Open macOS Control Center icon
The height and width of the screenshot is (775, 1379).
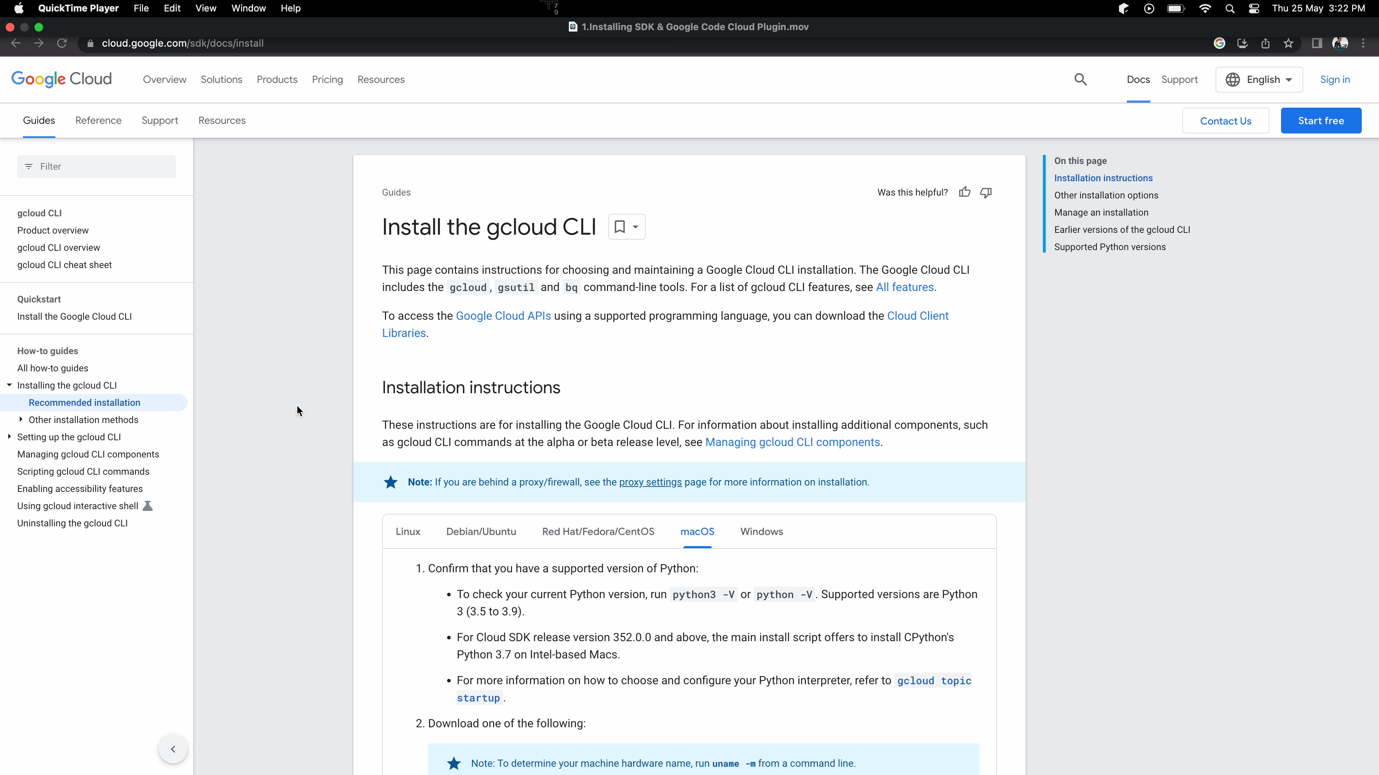1254,9
